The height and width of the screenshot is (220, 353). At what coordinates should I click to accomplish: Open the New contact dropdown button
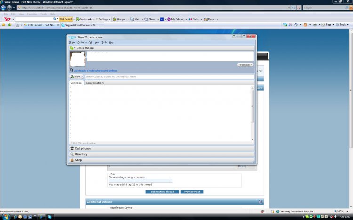(x=77, y=76)
